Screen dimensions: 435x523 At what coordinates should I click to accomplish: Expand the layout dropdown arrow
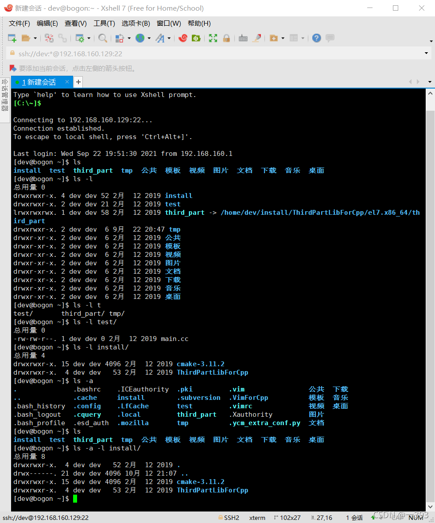[x=303, y=39]
